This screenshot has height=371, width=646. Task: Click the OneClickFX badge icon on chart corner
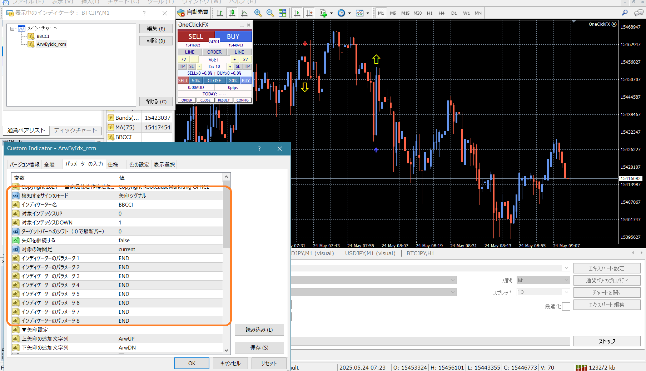[614, 24]
